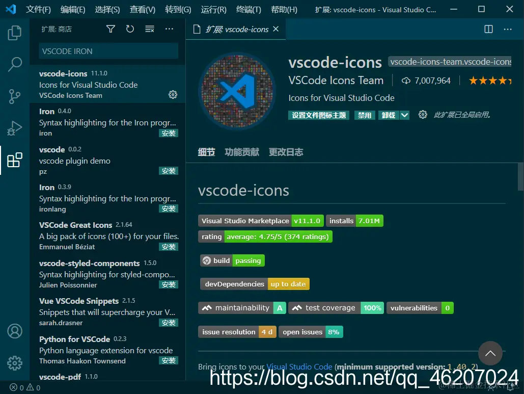
Task: Open the Manage gear in activity bar
Action: pos(15,363)
